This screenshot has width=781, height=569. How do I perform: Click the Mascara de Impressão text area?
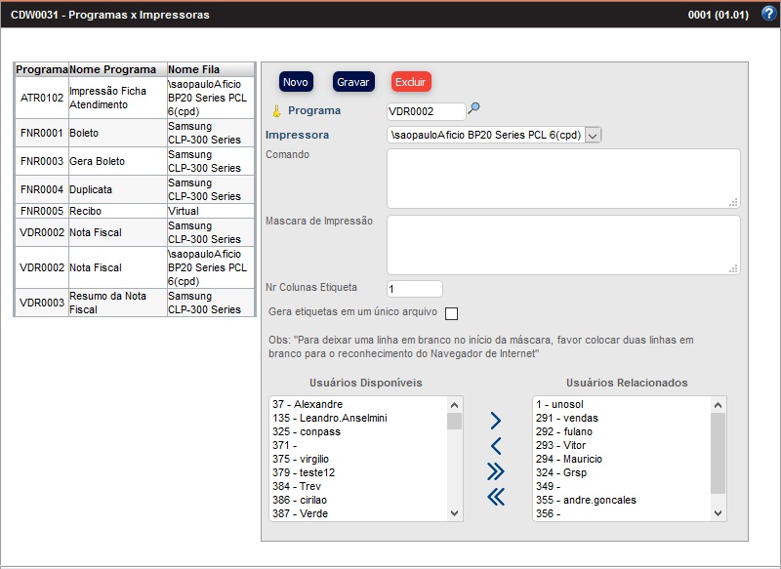(x=562, y=245)
